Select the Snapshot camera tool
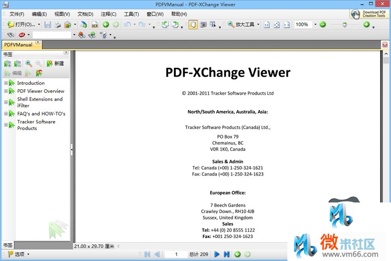 [x=203, y=24]
